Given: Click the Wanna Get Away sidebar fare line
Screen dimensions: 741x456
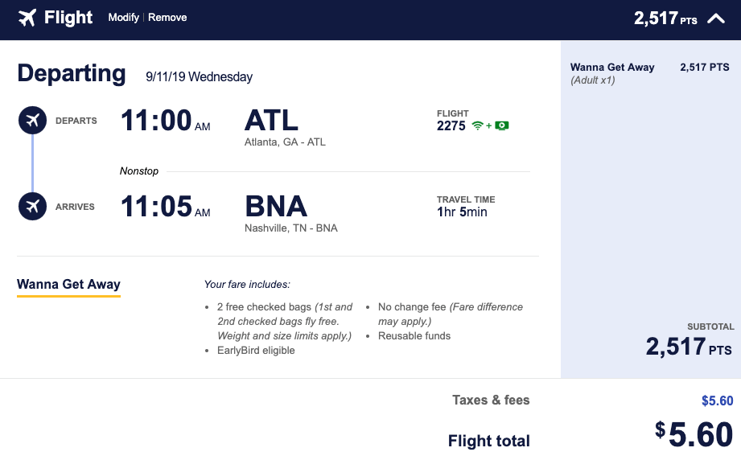Looking at the screenshot, I should [612, 68].
